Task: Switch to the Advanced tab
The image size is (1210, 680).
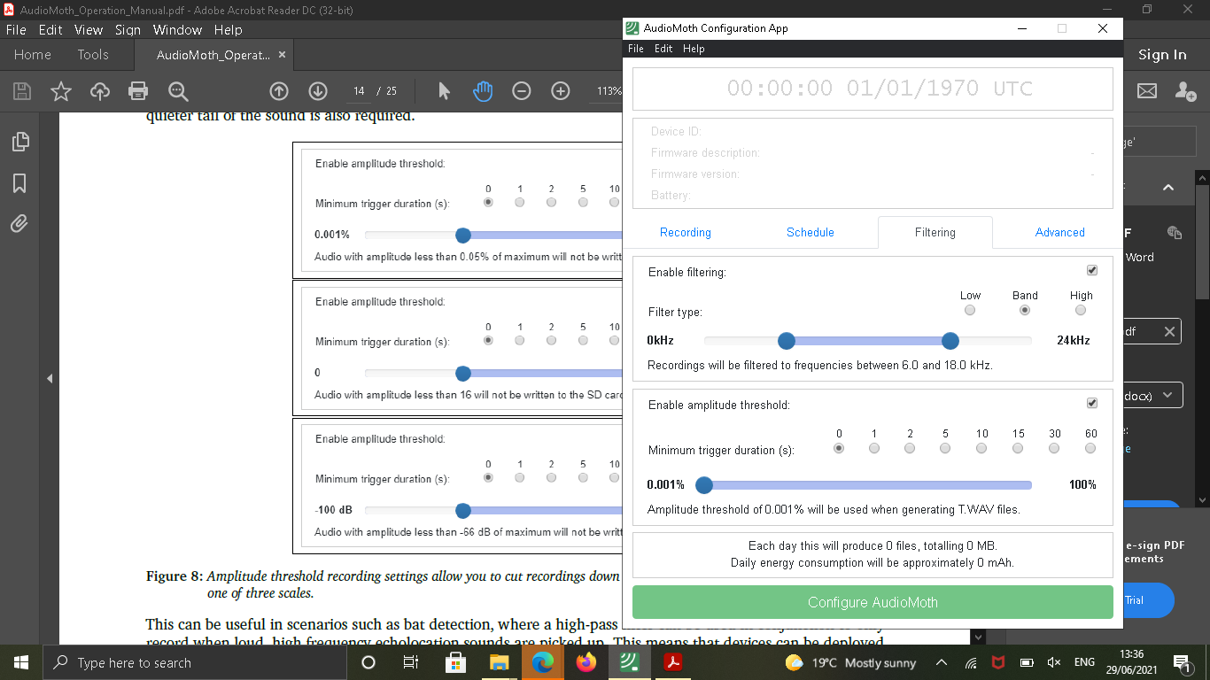Action: [1060, 232]
